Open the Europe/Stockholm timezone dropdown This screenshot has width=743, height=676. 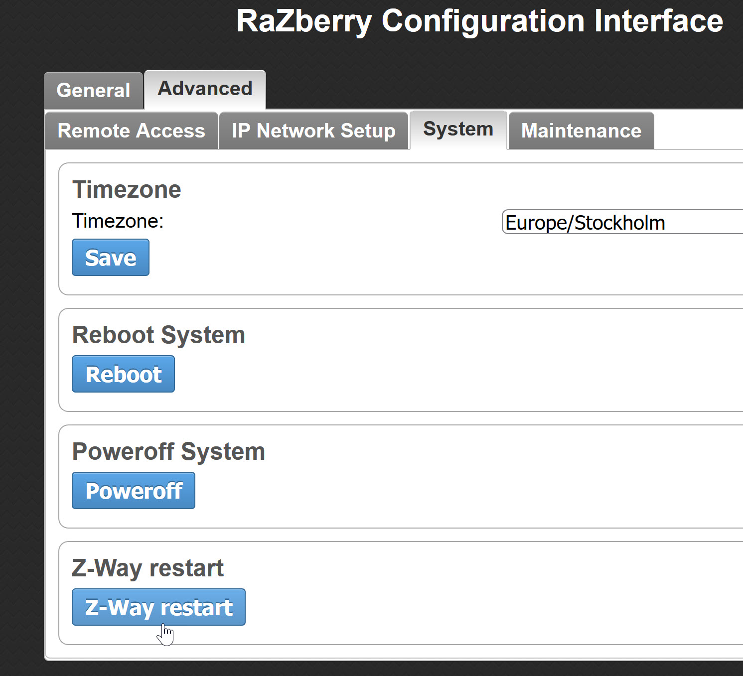pyautogui.click(x=622, y=222)
